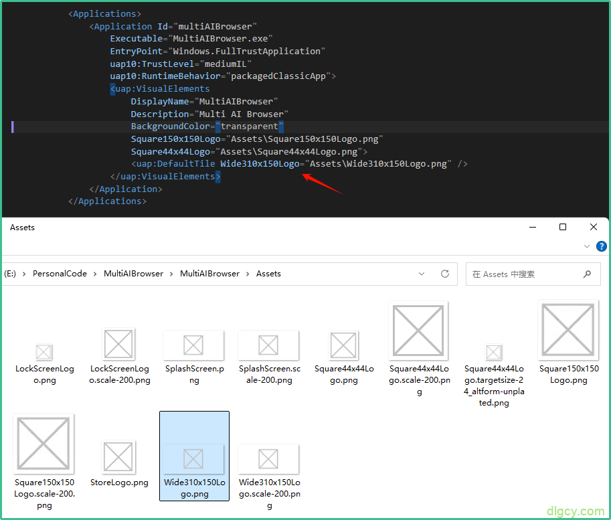Select the SplashScreen.png file icon
Viewport: 611px width, 520px height.
[x=193, y=345]
